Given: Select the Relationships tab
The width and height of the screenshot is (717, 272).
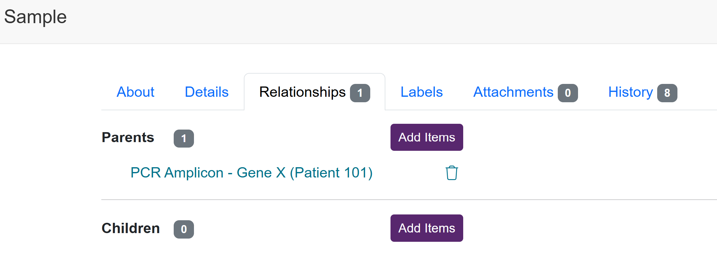Looking at the screenshot, I should pyautogui.click(x=315, y=92).
